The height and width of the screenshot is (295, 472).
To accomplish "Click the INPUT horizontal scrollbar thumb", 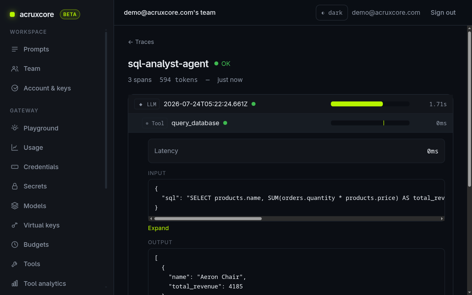I will (208, 219).
